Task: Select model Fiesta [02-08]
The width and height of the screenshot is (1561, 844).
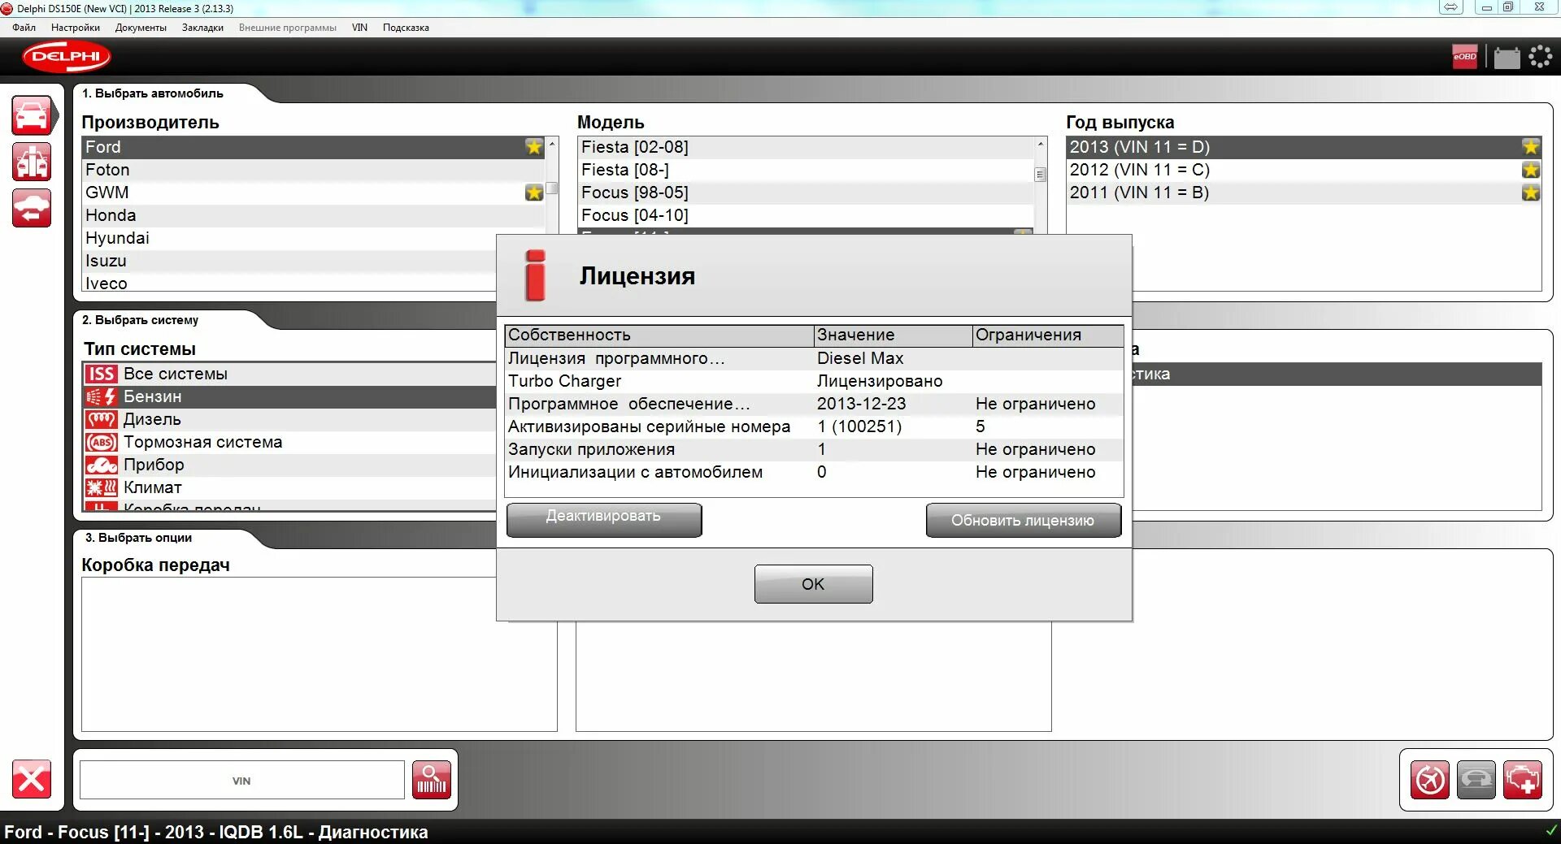Action: click(806, 147)
